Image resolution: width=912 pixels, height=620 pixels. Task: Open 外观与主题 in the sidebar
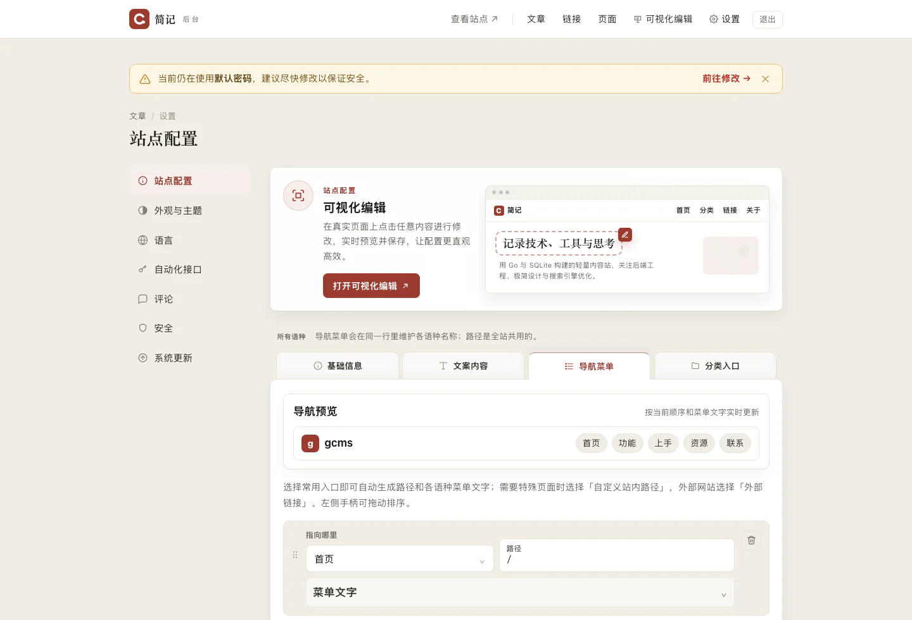click(x=190, y=211)
